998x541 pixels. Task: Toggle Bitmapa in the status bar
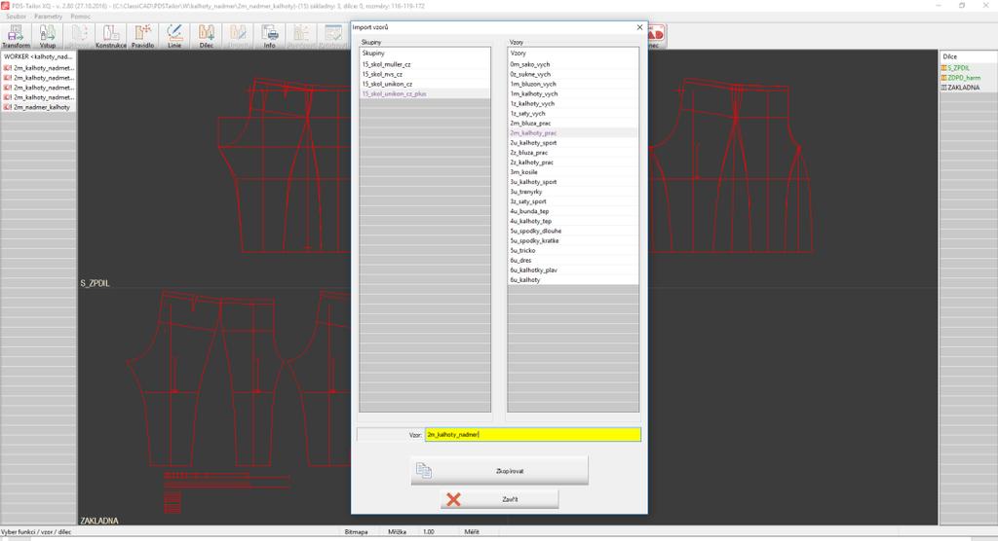tap(356, 532)
